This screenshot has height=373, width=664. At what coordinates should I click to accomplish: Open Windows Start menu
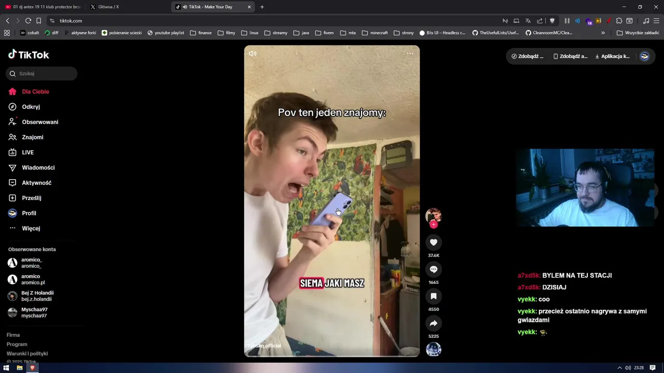coord(6,368)
